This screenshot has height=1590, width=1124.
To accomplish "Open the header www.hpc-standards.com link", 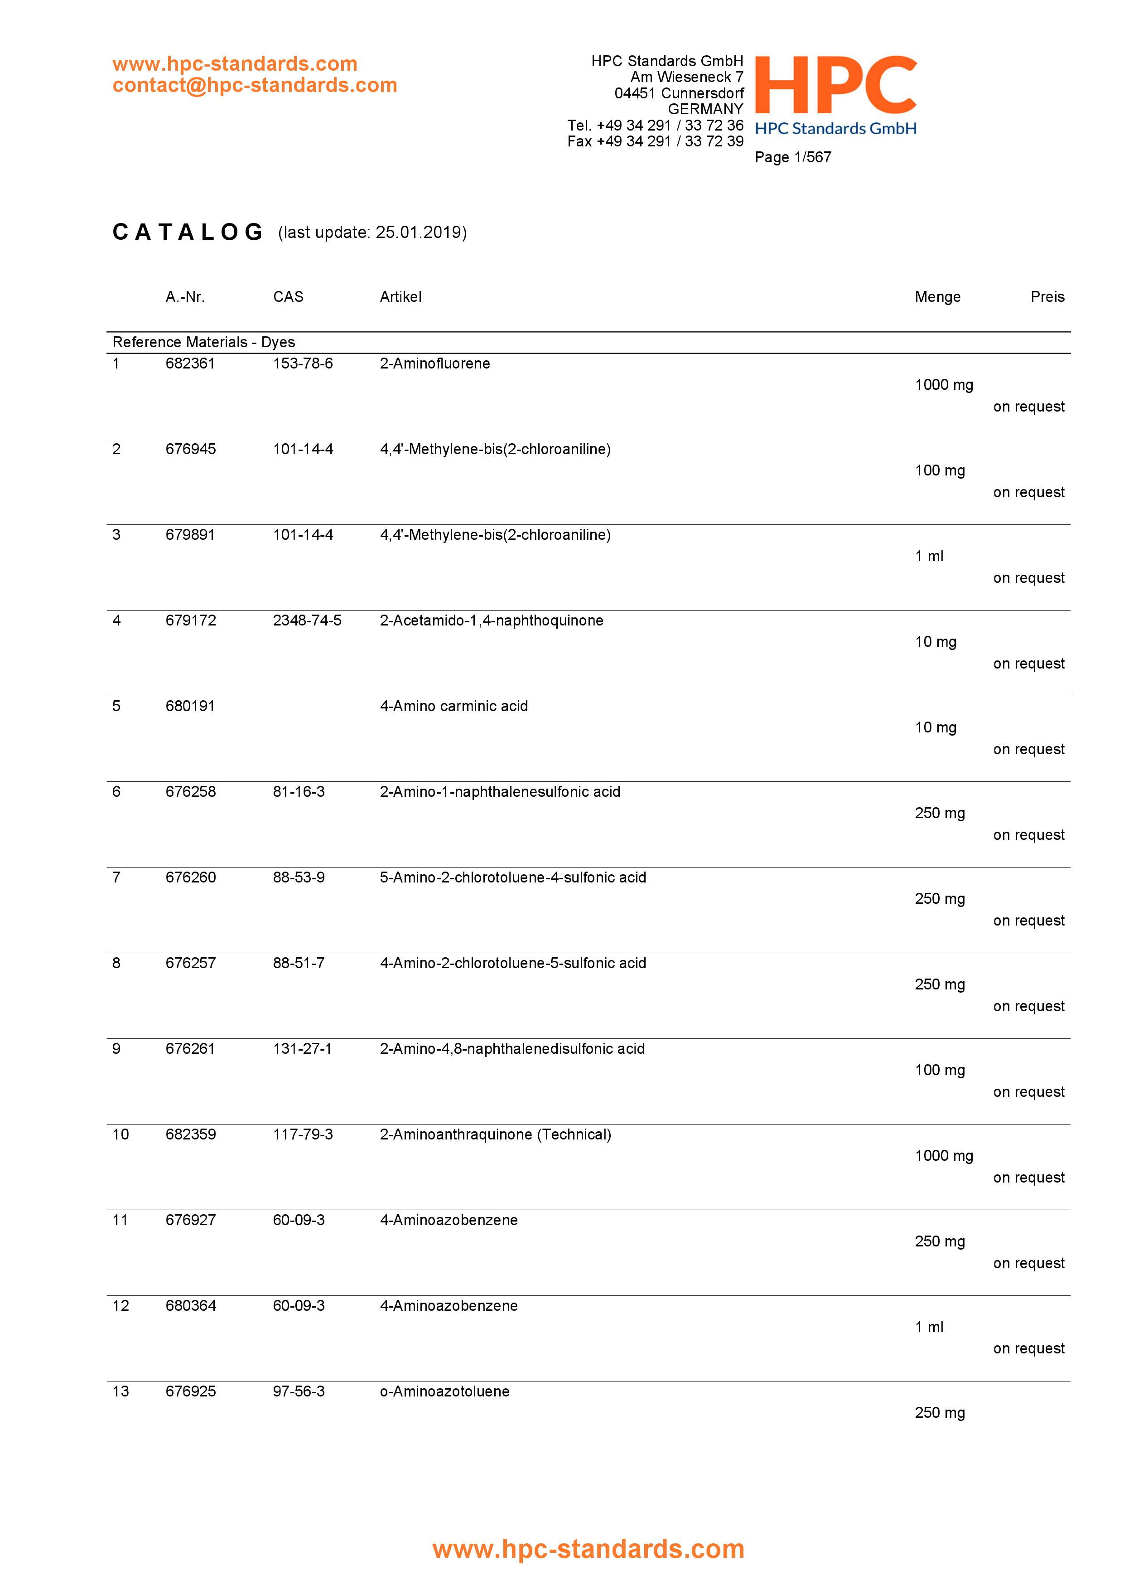I will pos(235,64).
